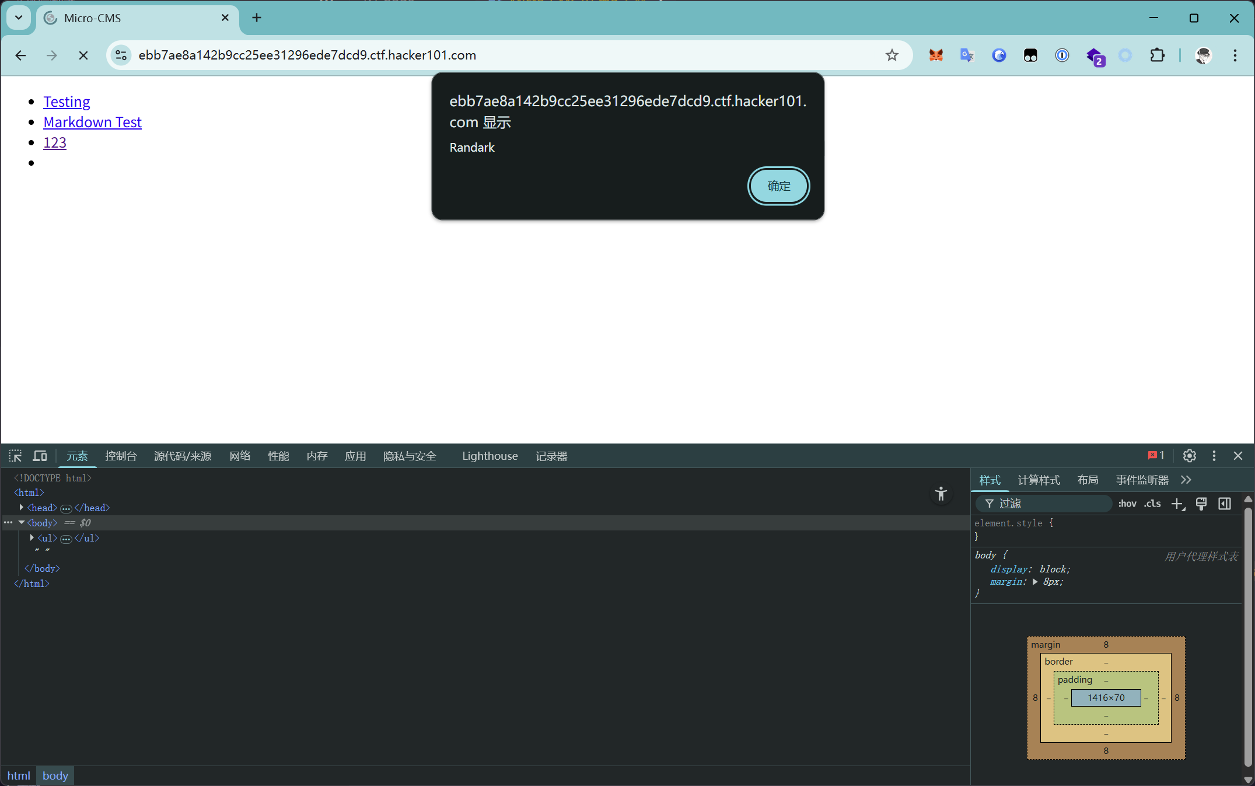Switch to the 应用 tab
1255x786 pixels.
pos(355,456)
